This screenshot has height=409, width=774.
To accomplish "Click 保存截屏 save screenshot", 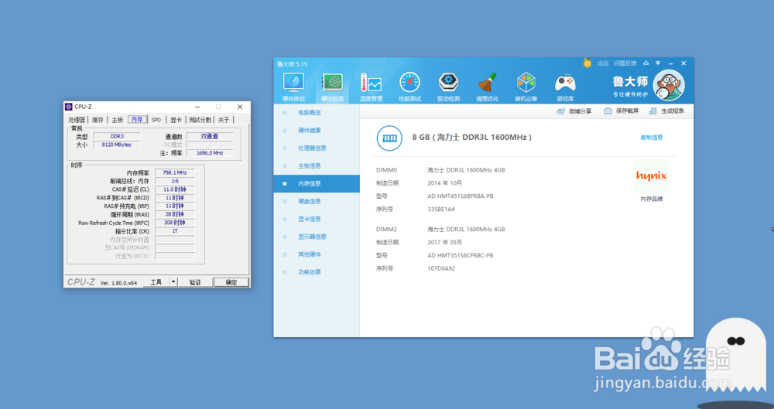I will pyautogui.click(x=622, y=111).
